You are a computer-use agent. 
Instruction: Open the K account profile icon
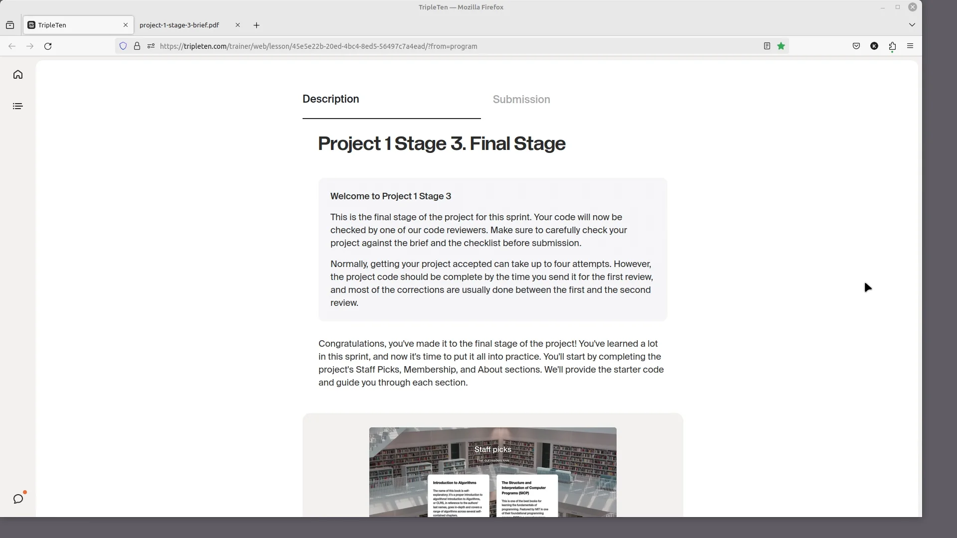[x=874, y=46]
